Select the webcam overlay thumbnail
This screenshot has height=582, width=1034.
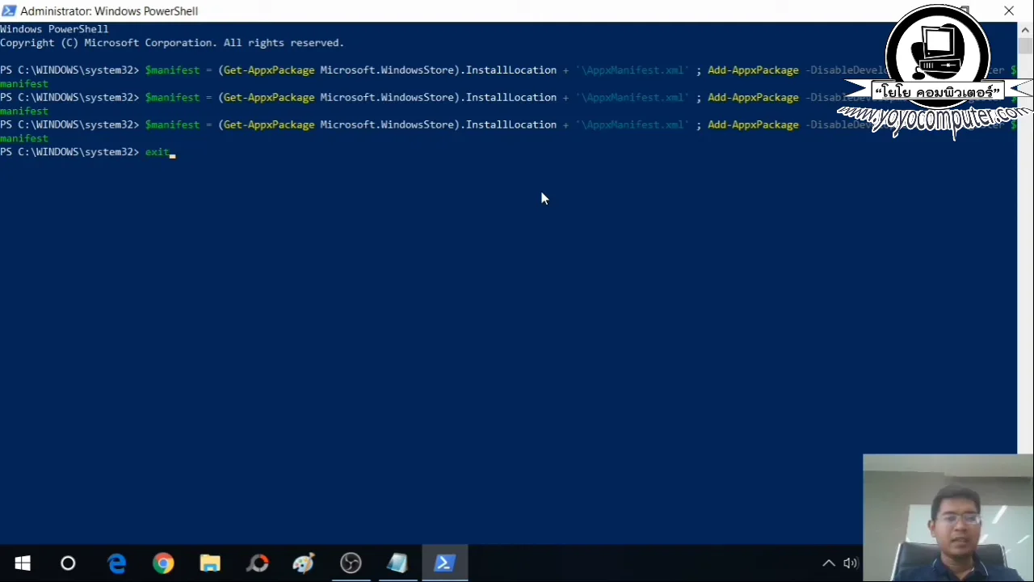(948, 517)
